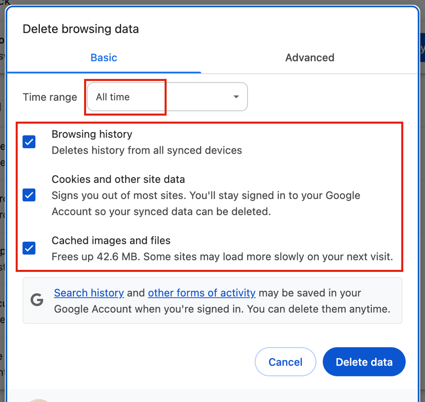
Task: Select the Basic tab
Action: [104, 58]
